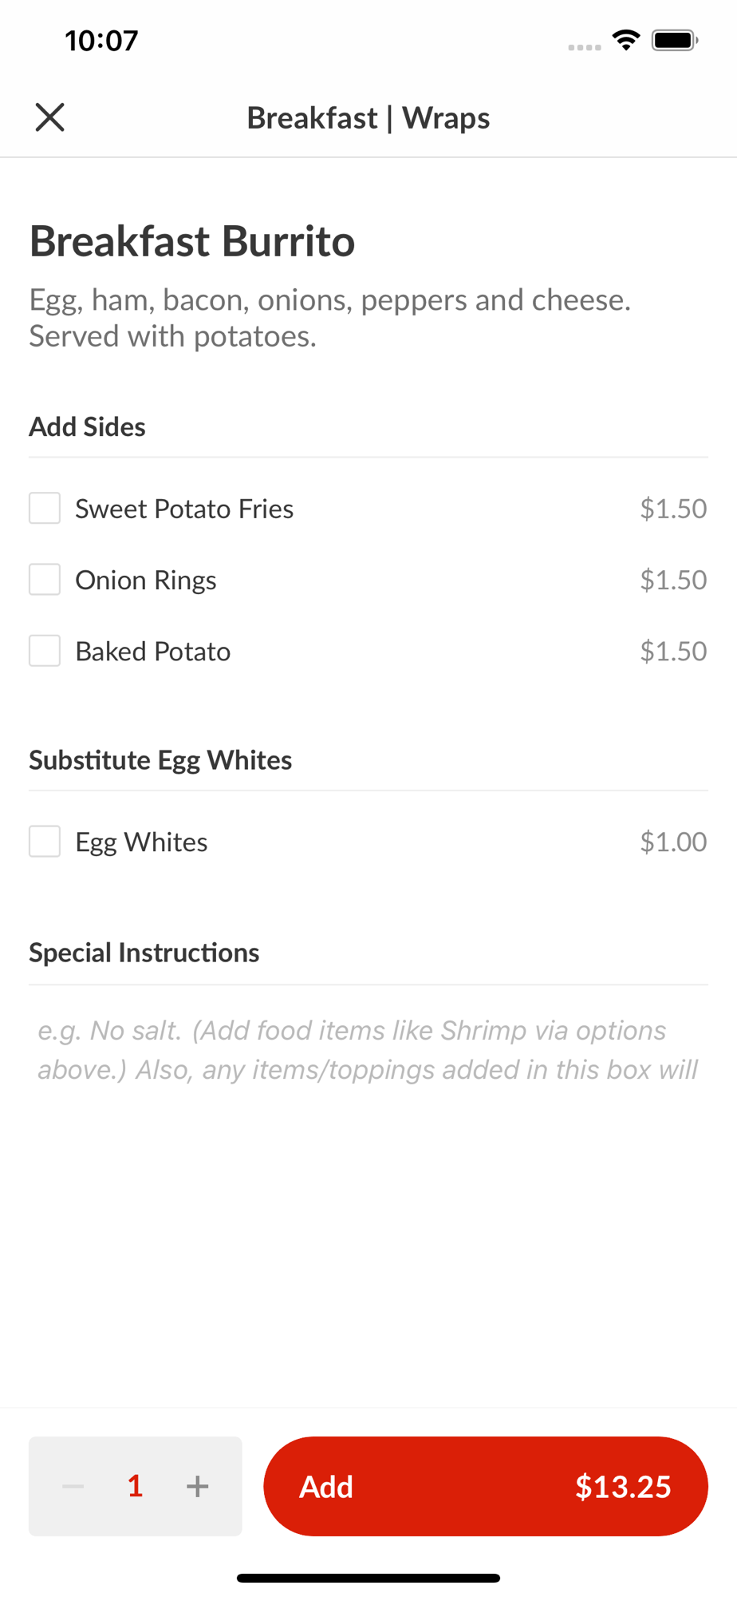737x1597 pixels.
Task: Tap the quantity number 1
Action: (136, 1486)
